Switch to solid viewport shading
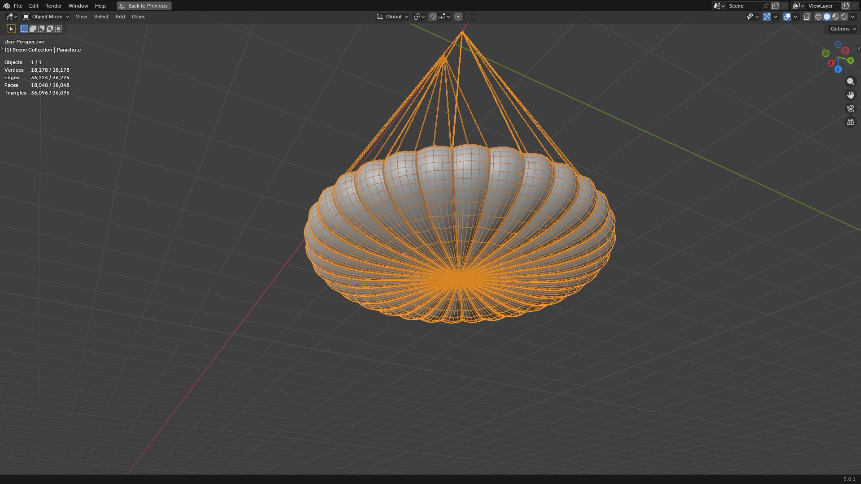 coord(827,17)
